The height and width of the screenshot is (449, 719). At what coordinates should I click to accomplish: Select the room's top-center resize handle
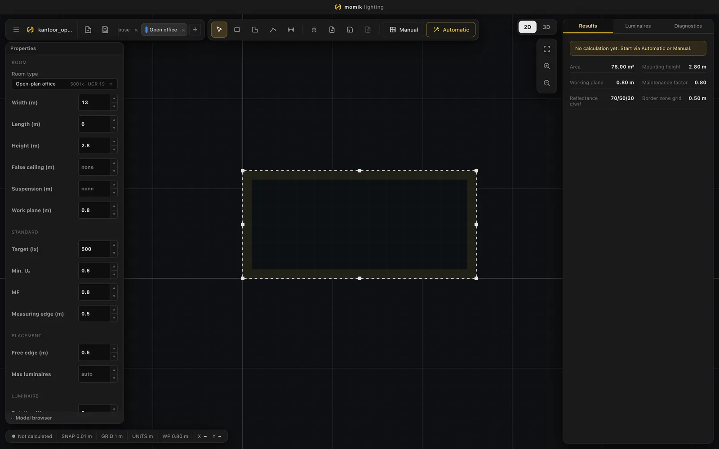click(359, 171)
